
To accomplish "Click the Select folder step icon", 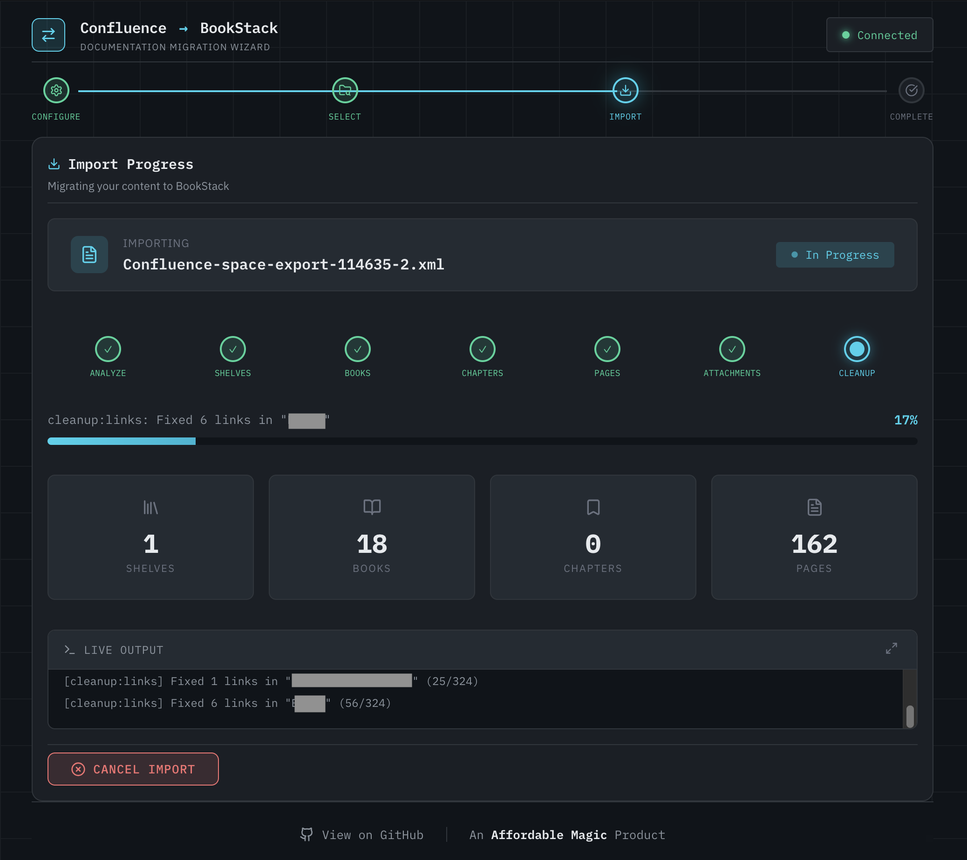I will tap(345, 90).
